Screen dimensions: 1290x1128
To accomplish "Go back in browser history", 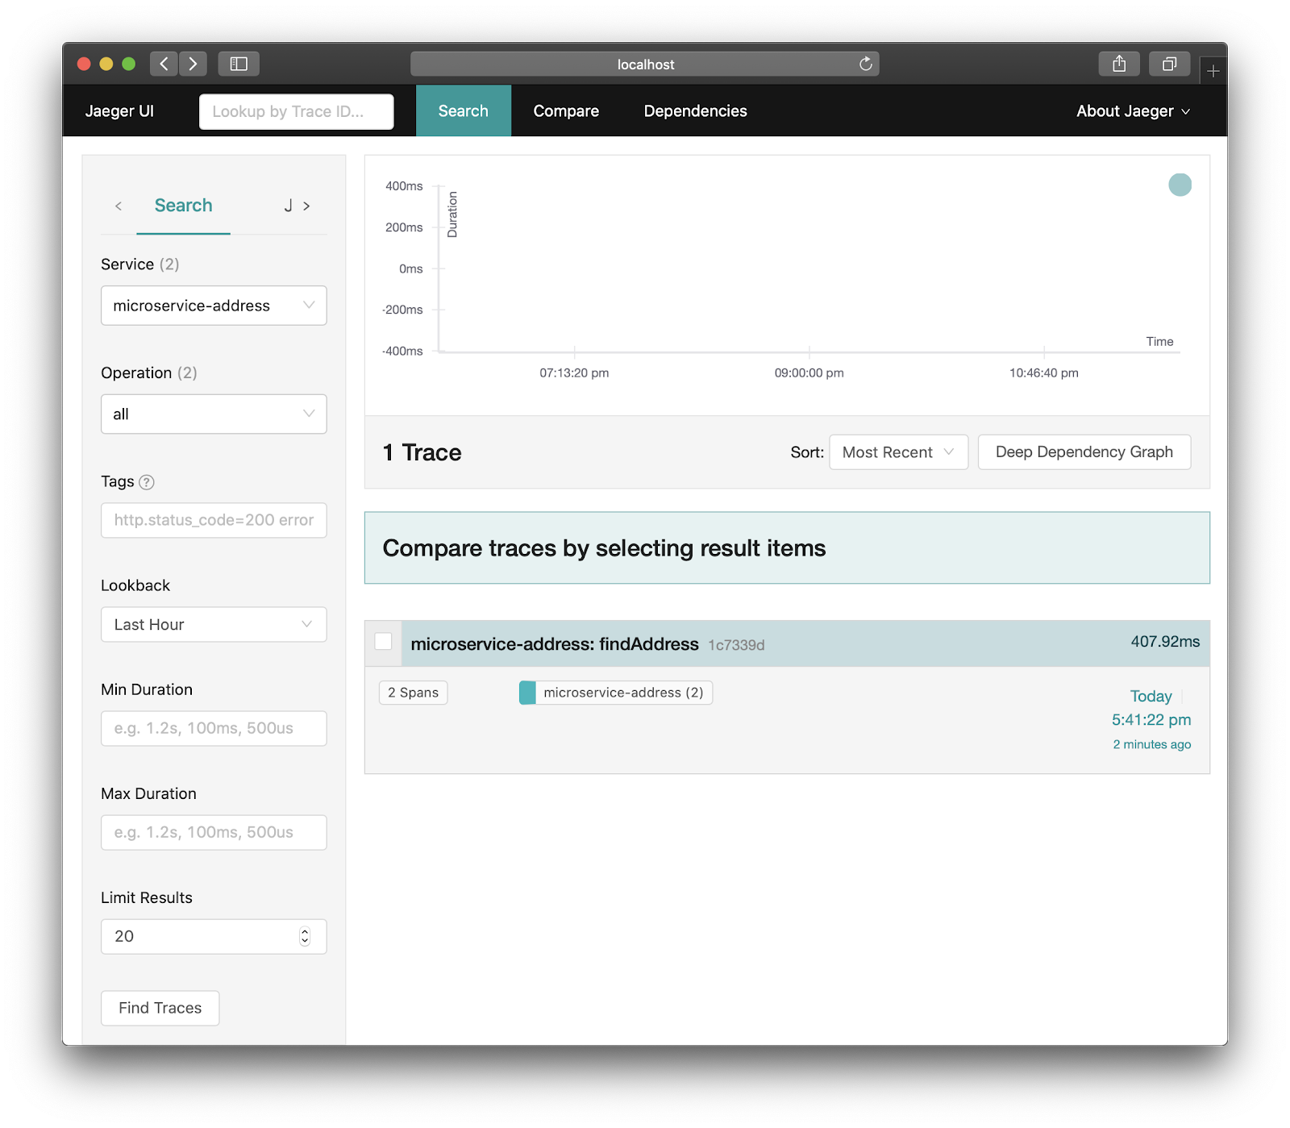I will click(164, 64).
